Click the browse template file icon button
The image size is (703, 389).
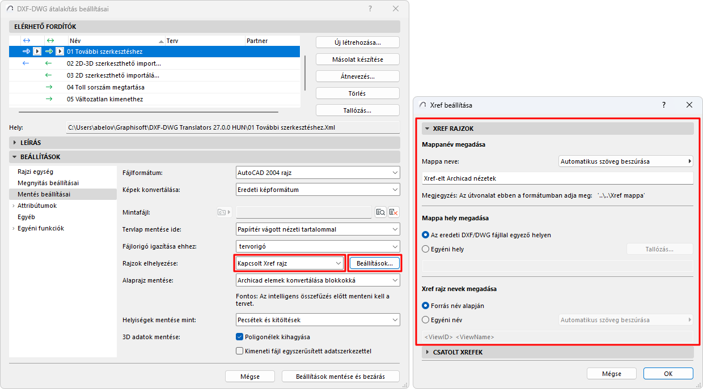point(381,212)
